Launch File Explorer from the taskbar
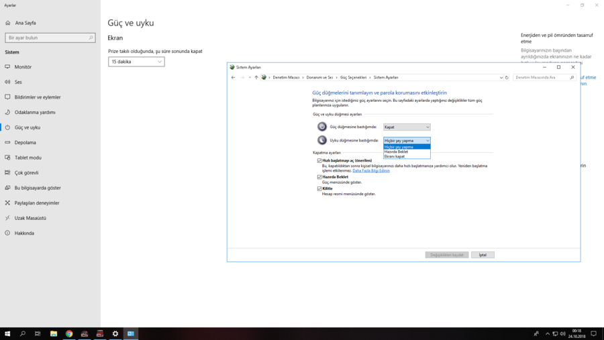Image resolution: width=604 pixels, height=340 pixels. point(54,333)
